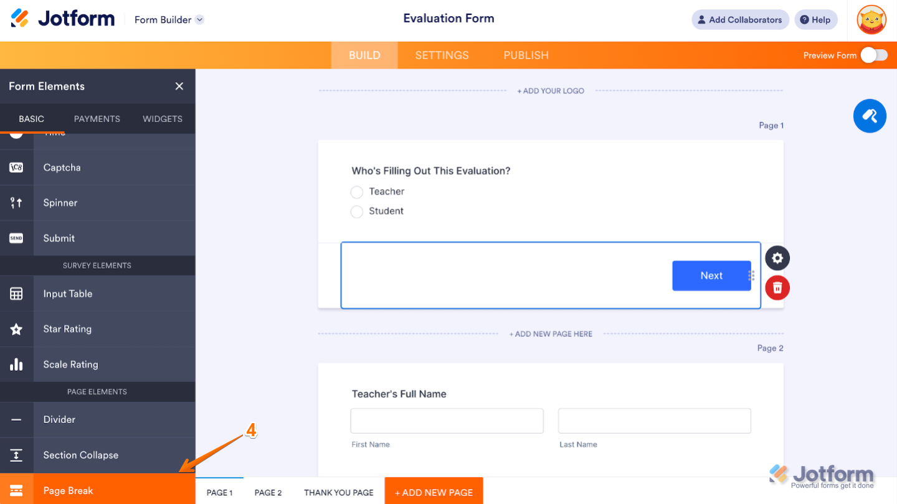Image resolution: width=897 pixels, height=504 pixels.
Task: Delete the page break with trash icon
Action: [x=777, y=287]
